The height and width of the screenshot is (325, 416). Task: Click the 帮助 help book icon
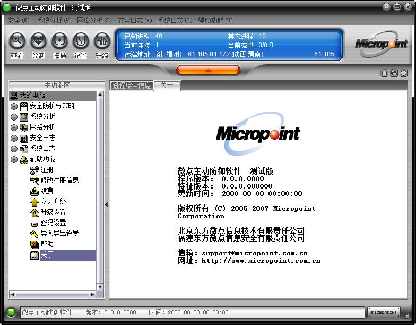click(34, 244)
